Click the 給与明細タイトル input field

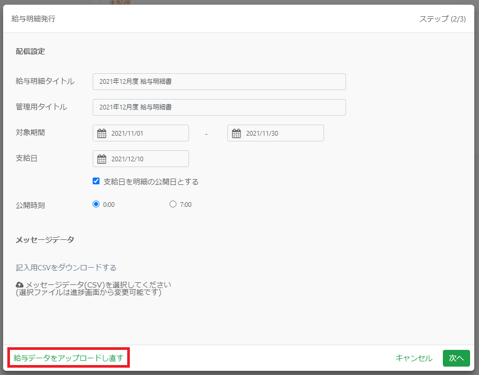(x=219, y=82)
